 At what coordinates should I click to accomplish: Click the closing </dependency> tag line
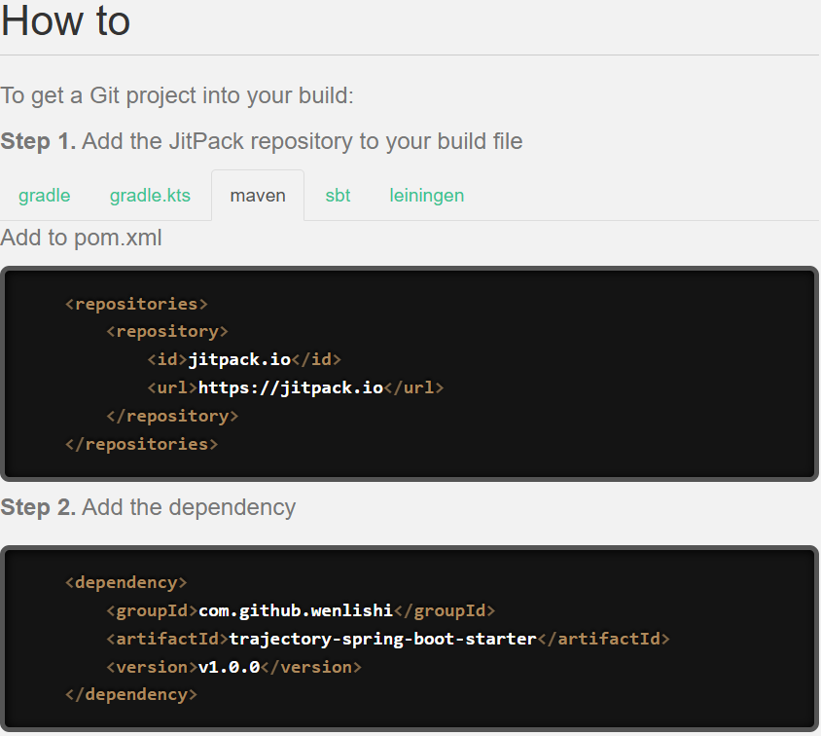[x=130, y=695]
